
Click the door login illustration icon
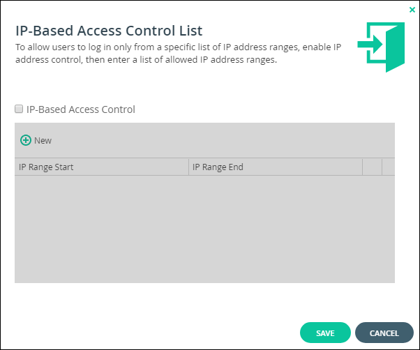(x=381, y=47)
